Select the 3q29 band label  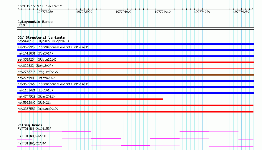(21, 25)
